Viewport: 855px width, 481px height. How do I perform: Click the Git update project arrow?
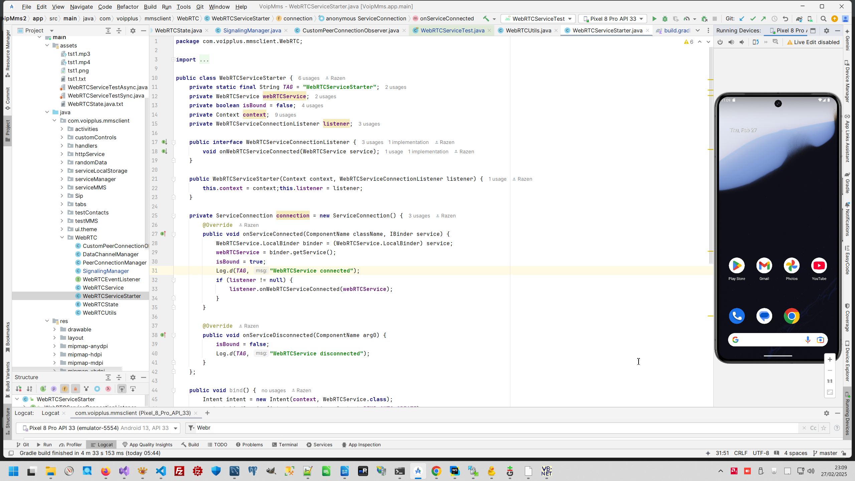742,19
